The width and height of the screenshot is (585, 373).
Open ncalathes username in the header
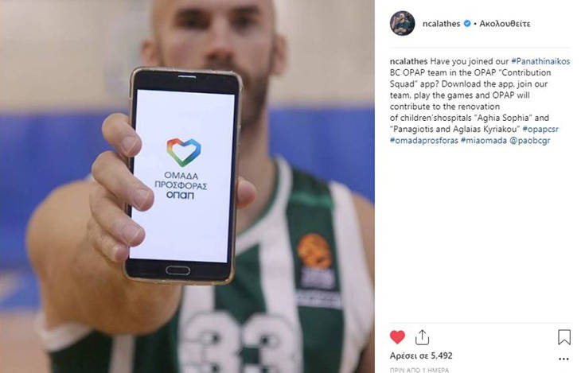tap(441, 24)
